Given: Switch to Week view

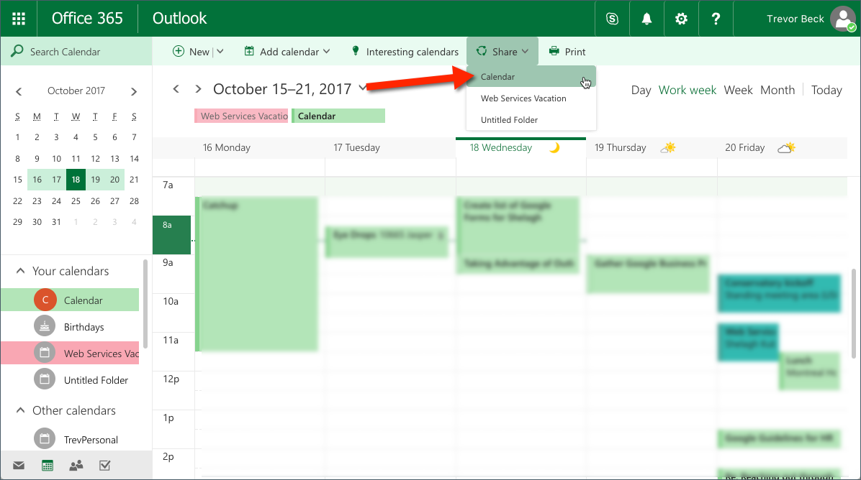Looking at the screenshot, I should click(738, 91).
